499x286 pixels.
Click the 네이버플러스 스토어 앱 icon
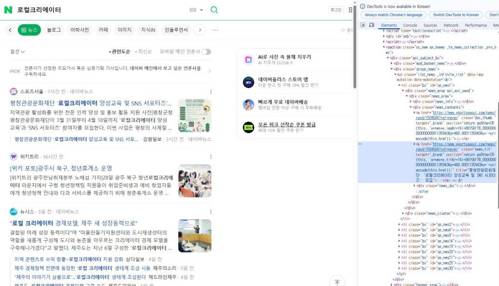click(249, 82)
